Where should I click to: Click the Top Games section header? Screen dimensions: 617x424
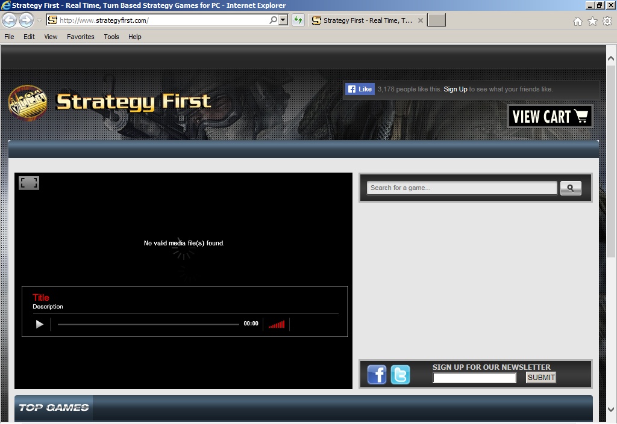pos(54,408)
